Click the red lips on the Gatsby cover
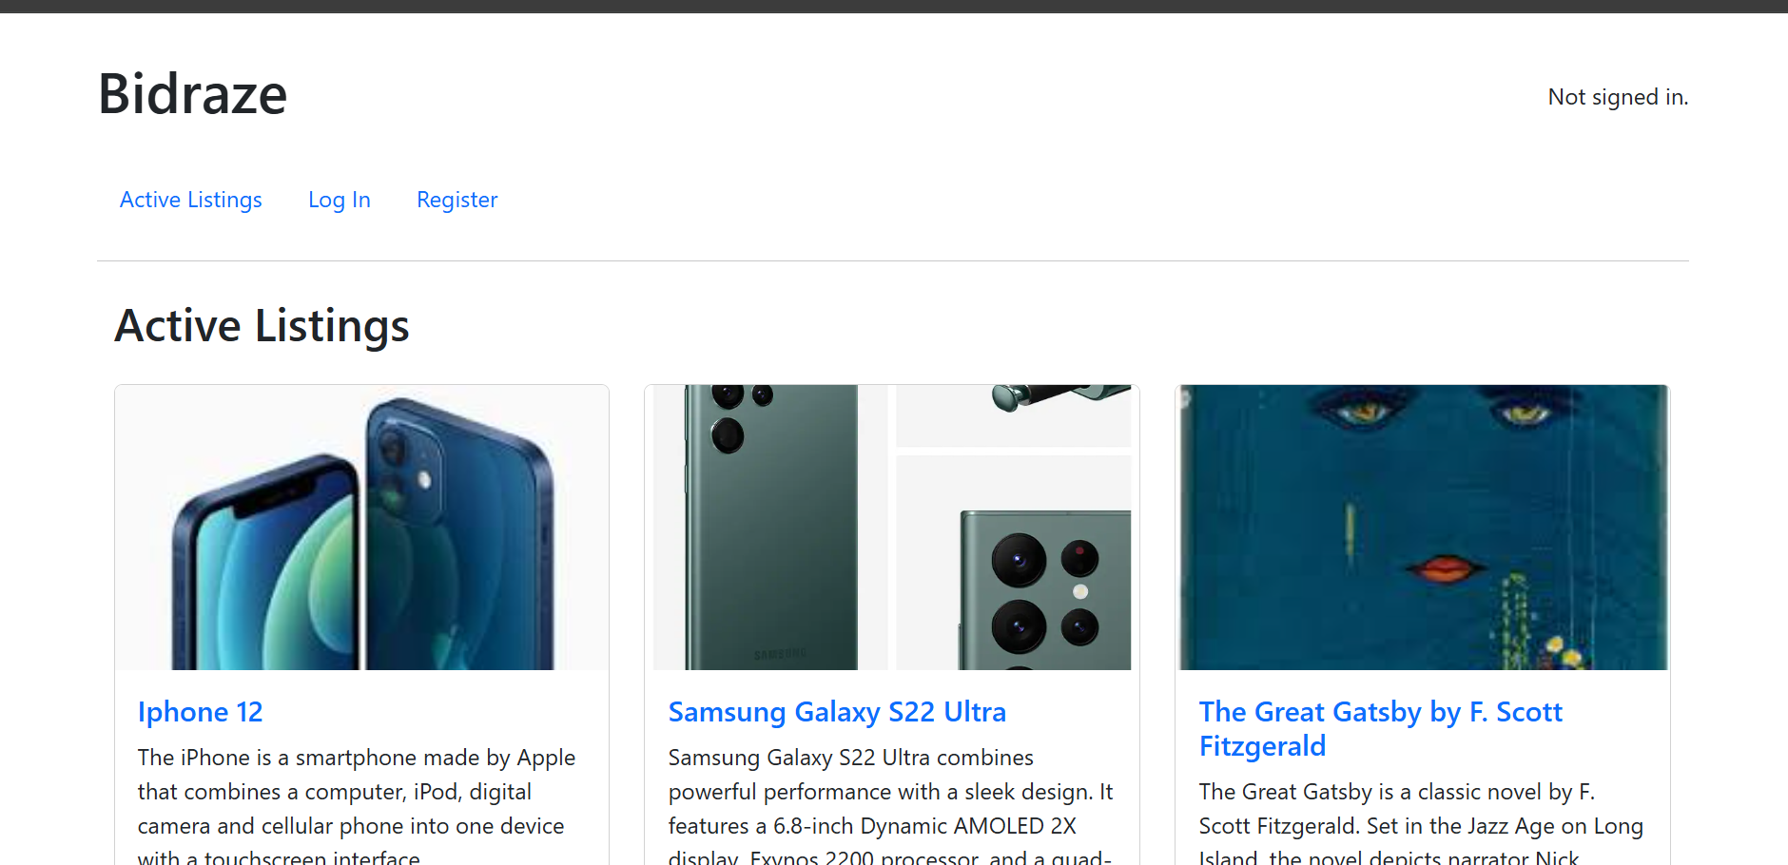 coord(1444,568)
